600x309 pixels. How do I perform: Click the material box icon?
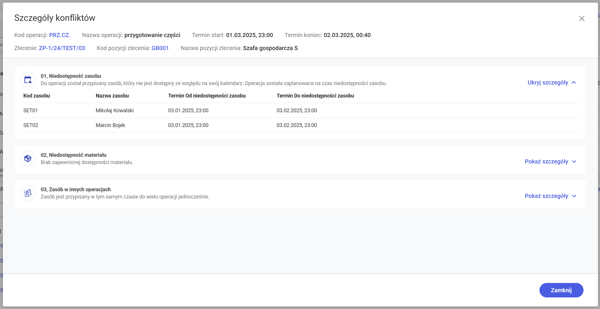tap(28, 159)
